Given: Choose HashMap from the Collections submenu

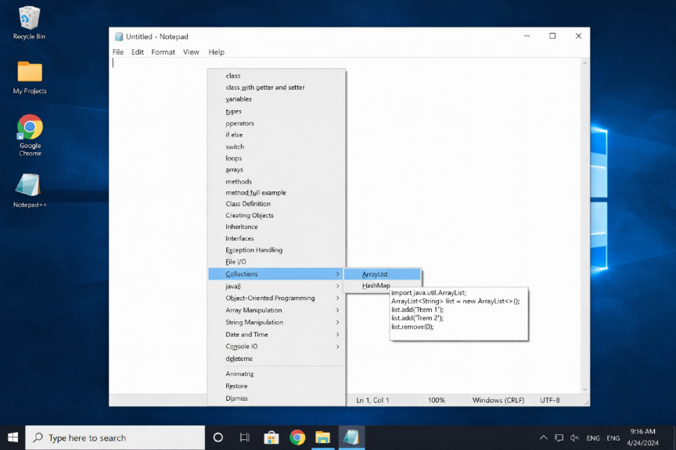Looking at the screenshot, I should tap(376, 286).
